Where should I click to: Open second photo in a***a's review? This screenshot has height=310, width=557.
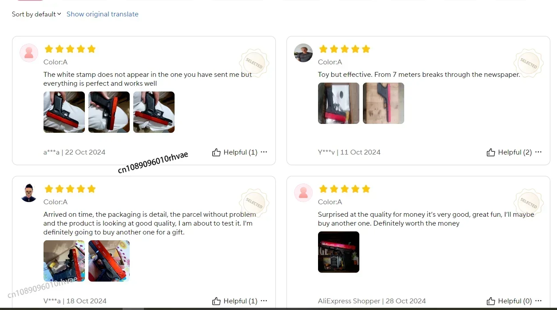point(109,112)
